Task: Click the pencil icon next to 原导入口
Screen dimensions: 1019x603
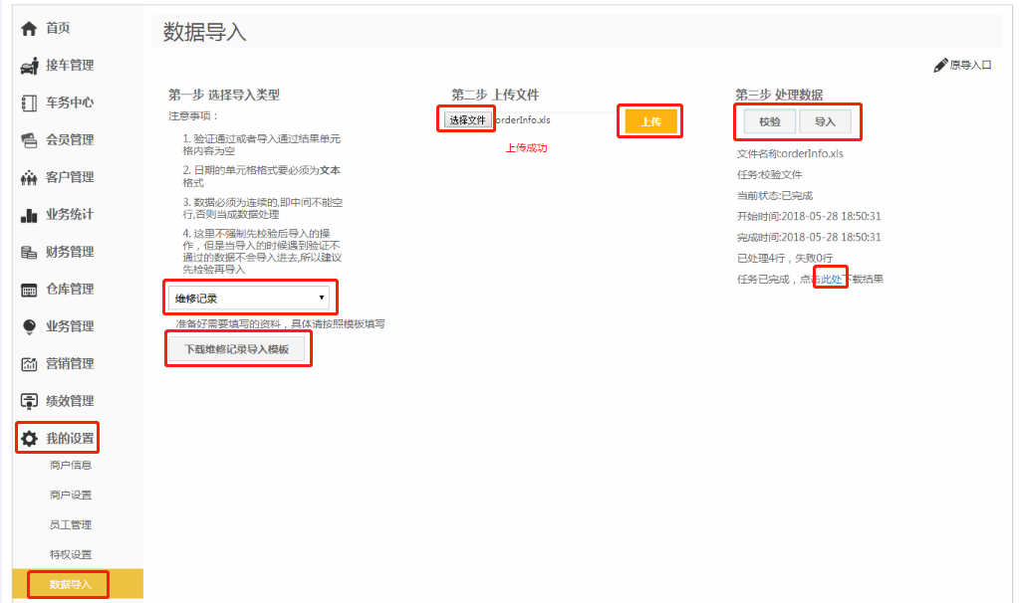Action: pyautogui.click(x=940, y=66)
